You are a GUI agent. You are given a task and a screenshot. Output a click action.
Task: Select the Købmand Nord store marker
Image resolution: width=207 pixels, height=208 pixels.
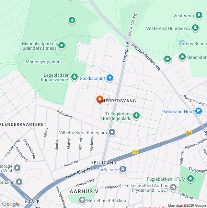click(x=199, y=111)
